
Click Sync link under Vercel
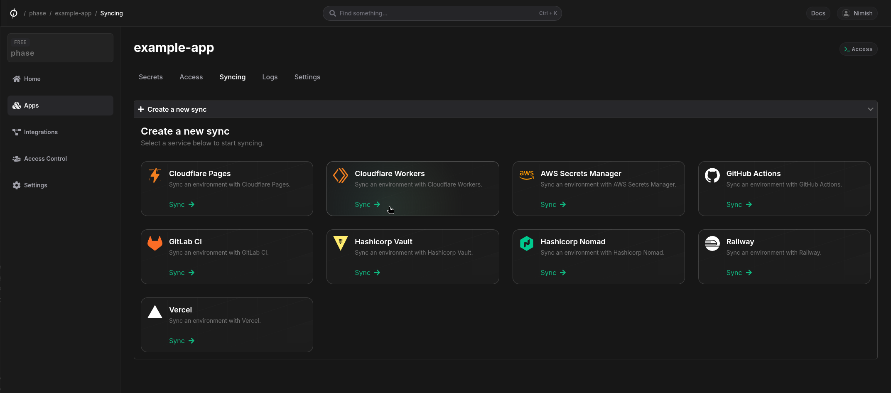[x=182, y=341]
